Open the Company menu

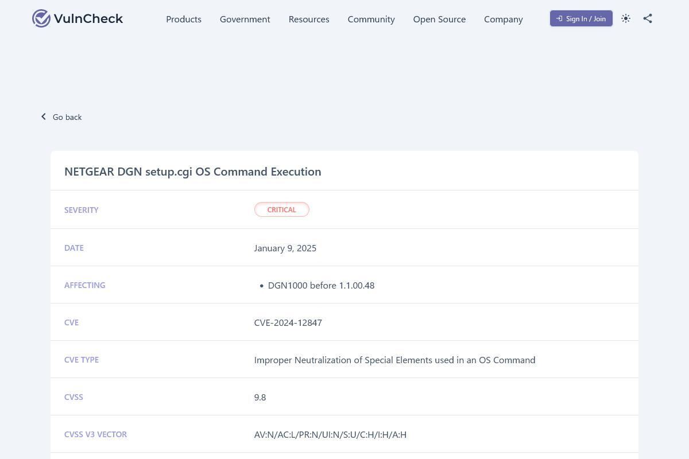504,19
